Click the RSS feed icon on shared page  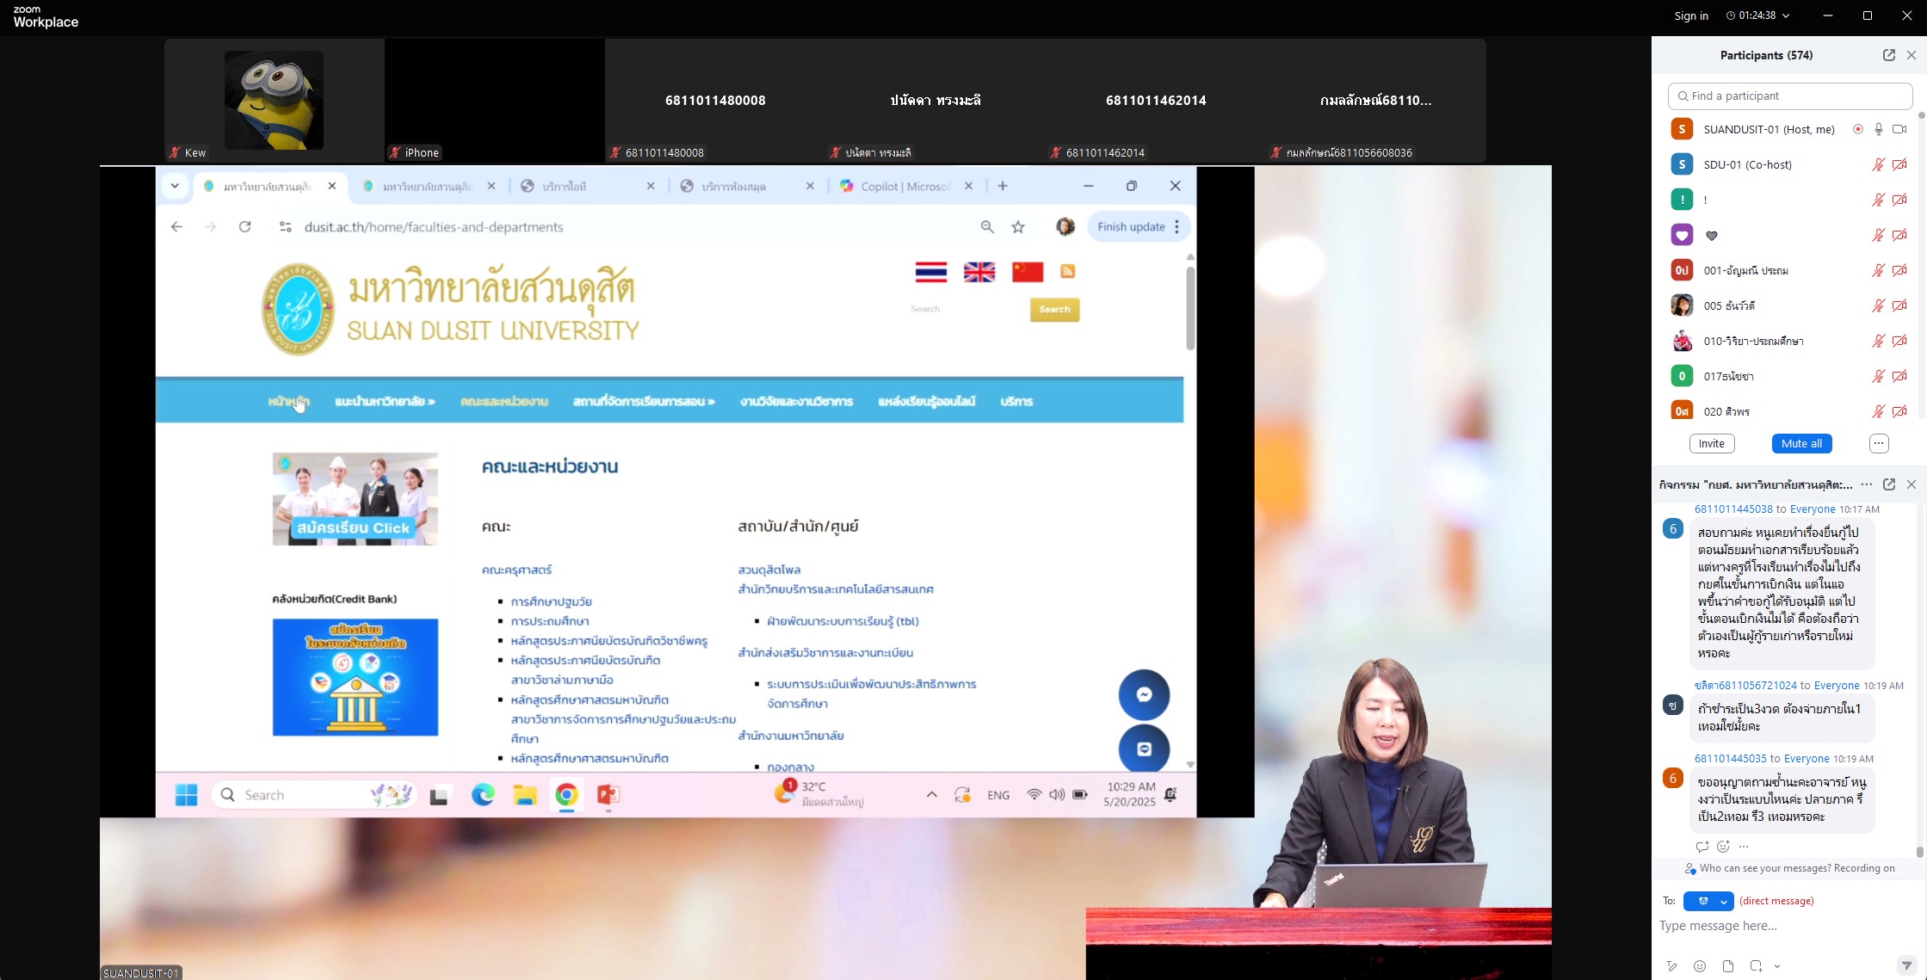[x=1068, y=271]
